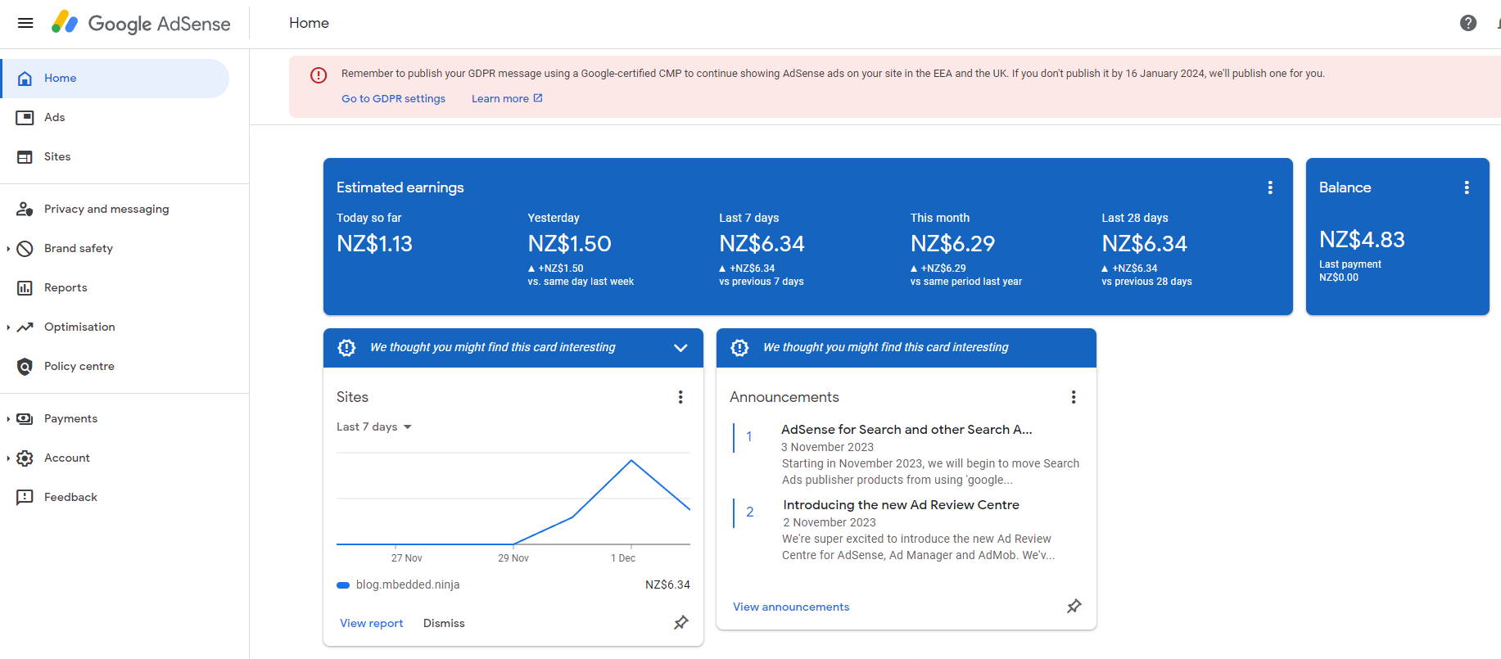
Task: Open the Last 7 days dropdown
Action: tap(374, 427)
